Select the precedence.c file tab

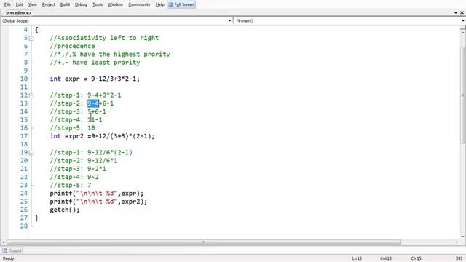click(x=18, y=13)
